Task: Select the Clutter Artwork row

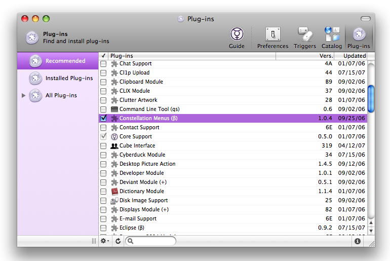Action: point(233,100)
